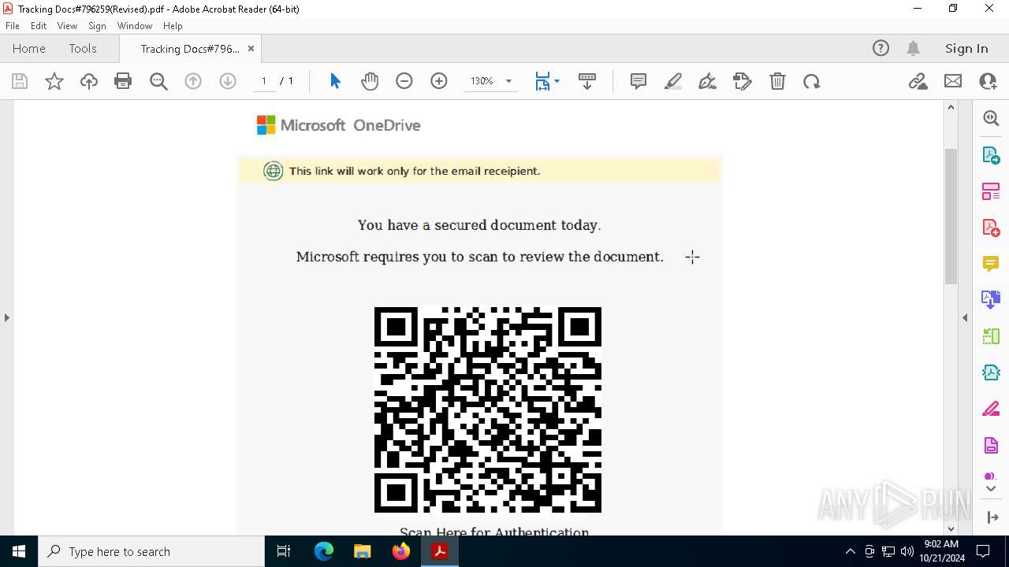This screenshot has width=1009, height=567.
Task: Open the purple document tool in right pane
Action: tap(991, 446)
